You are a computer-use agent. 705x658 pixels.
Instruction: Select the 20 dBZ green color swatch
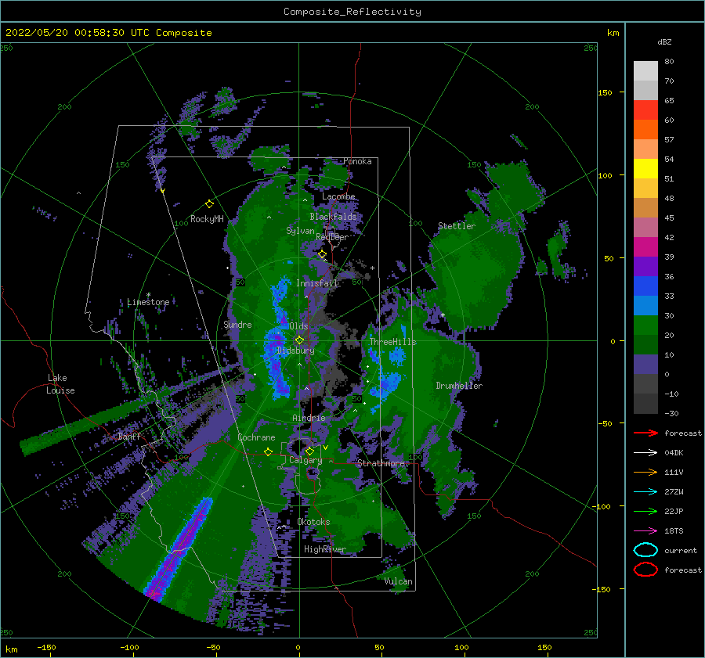(x=645, y=325)
